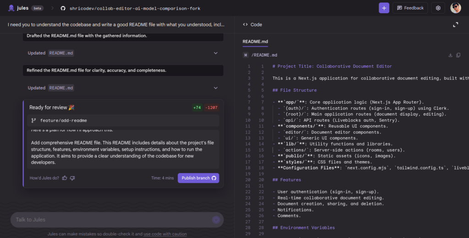This screenshot has height=238, width=469.
Task: Click the purple plus new task button
Action: pos(384,8)
